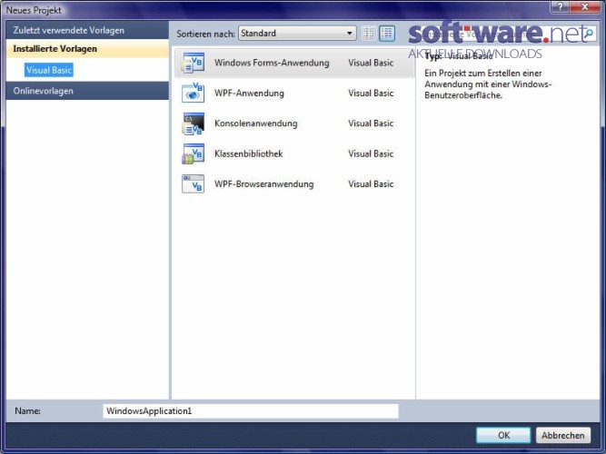Click Visual Basic label in WPF-Anwendung row

click(x=371, y=94)
